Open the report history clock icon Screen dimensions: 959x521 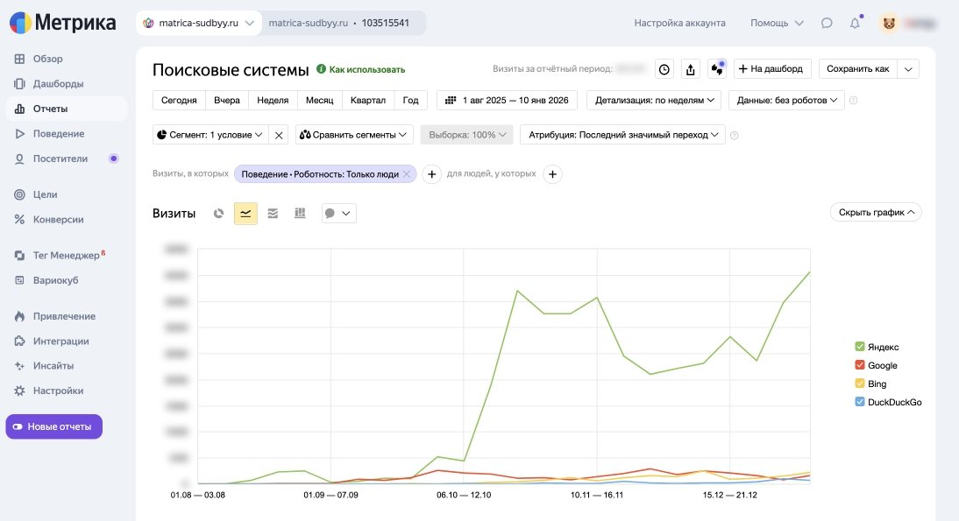pyautogui.click(x=664, y=69)
